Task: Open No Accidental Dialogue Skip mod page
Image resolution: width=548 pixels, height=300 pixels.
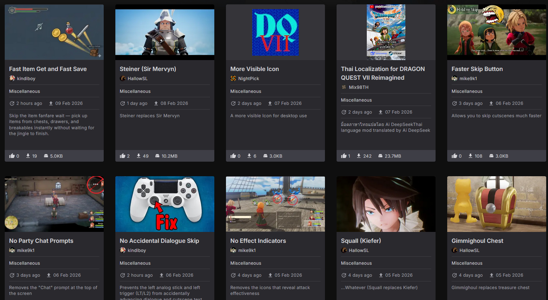Action: (159, 241)
